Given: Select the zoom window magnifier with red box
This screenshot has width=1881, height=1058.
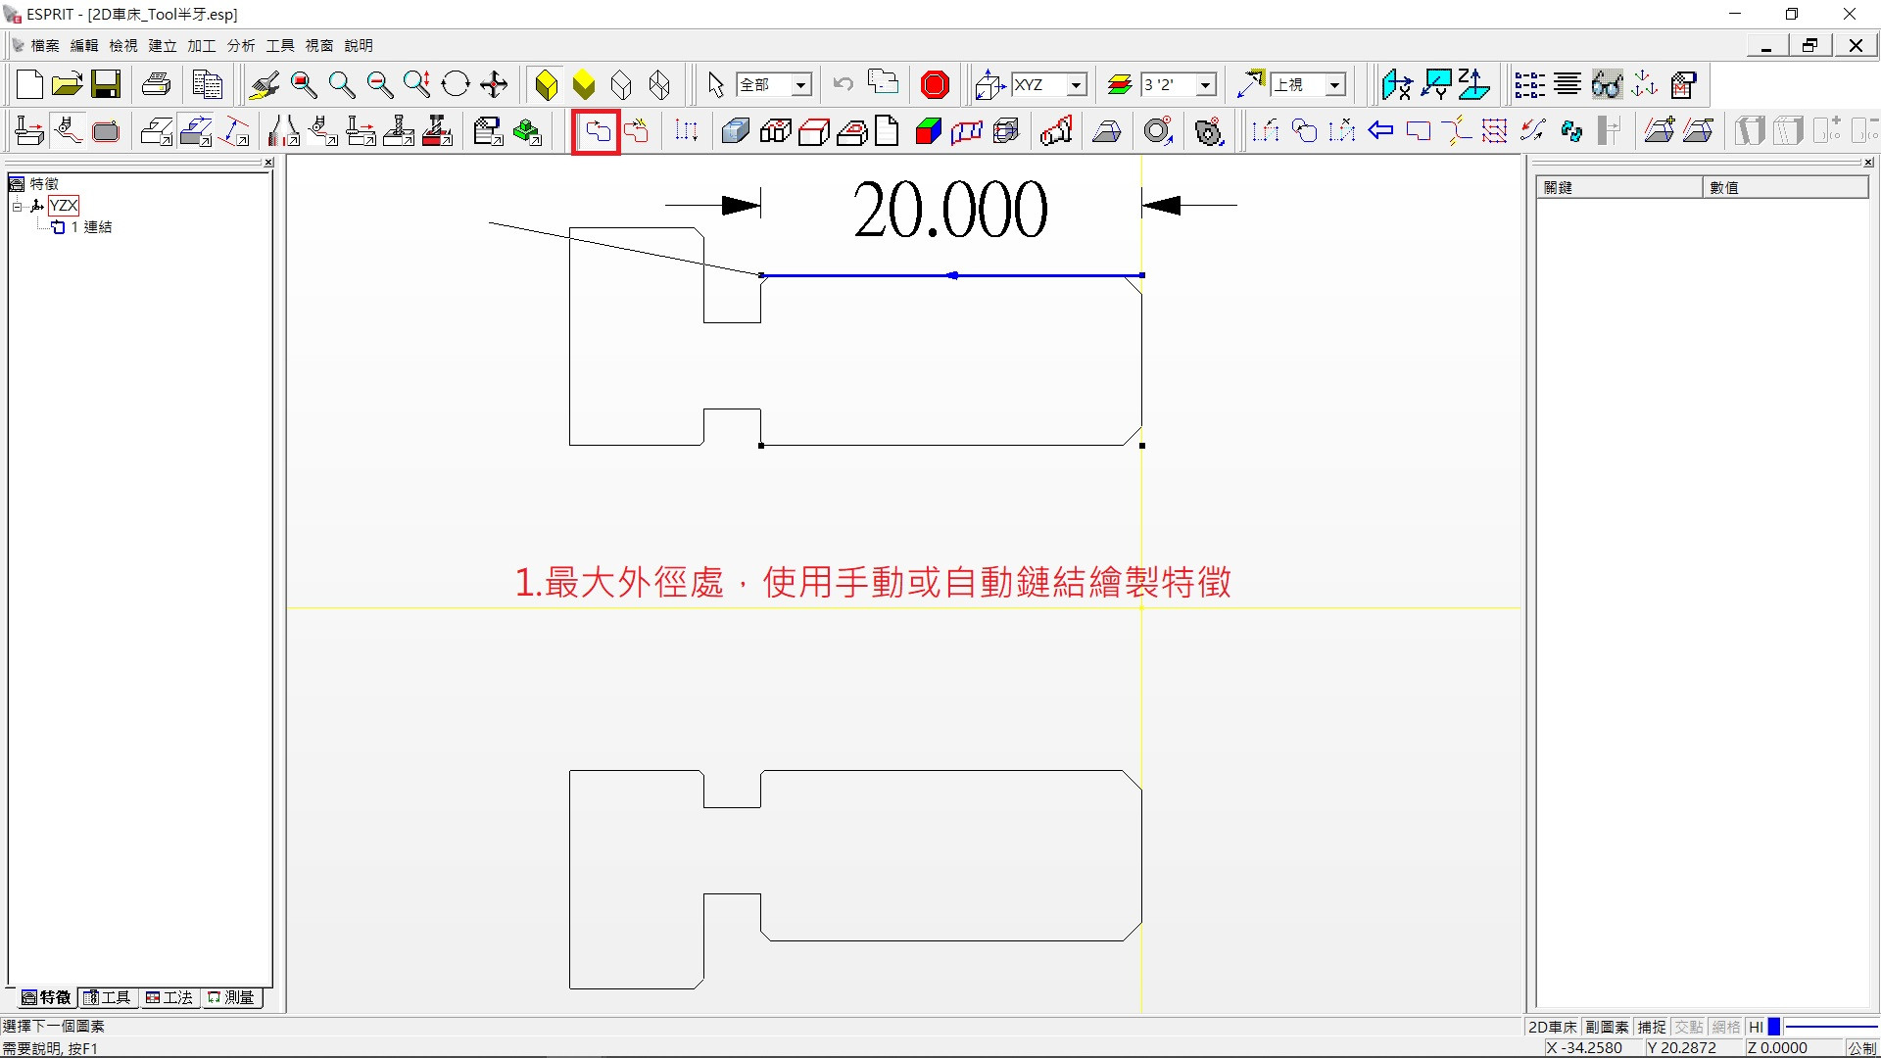Looking at the screenshot, I should tap(304, 85).
